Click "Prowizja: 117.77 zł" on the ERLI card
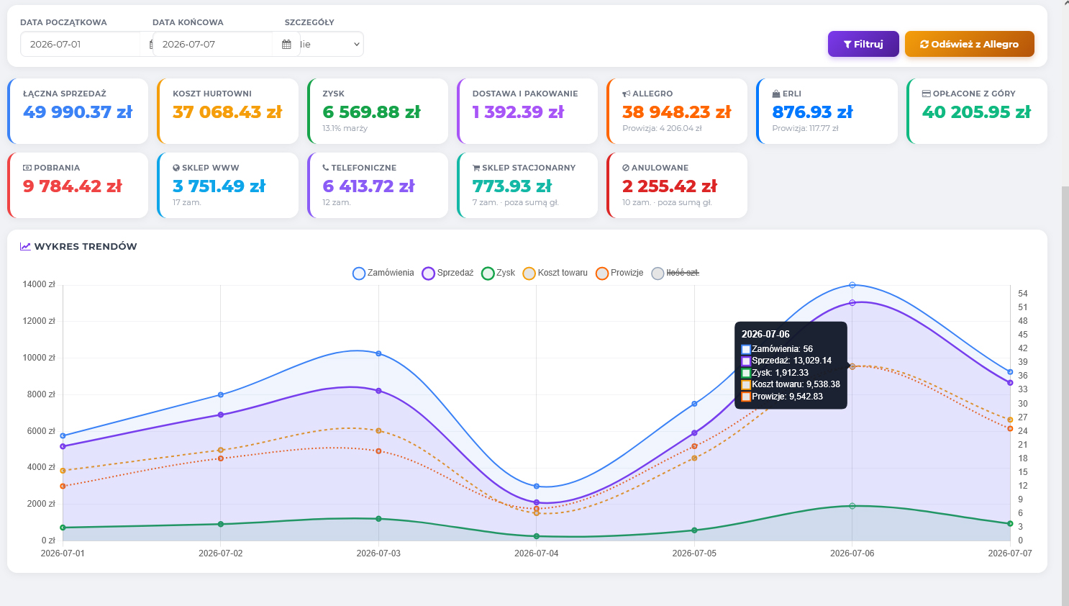1069x606 pixels. (805, 128)
